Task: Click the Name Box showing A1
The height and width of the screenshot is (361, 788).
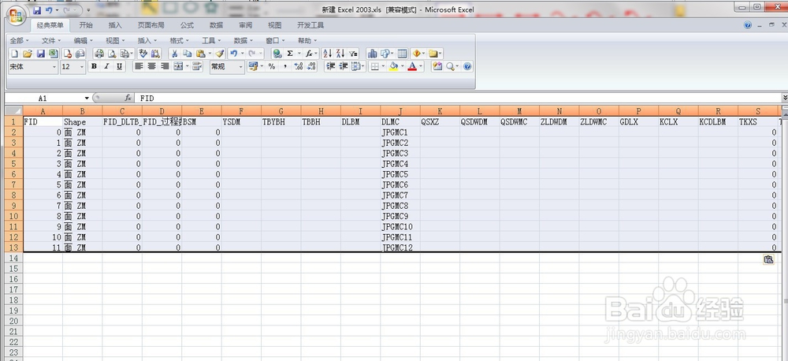Action: click(43, 98)
